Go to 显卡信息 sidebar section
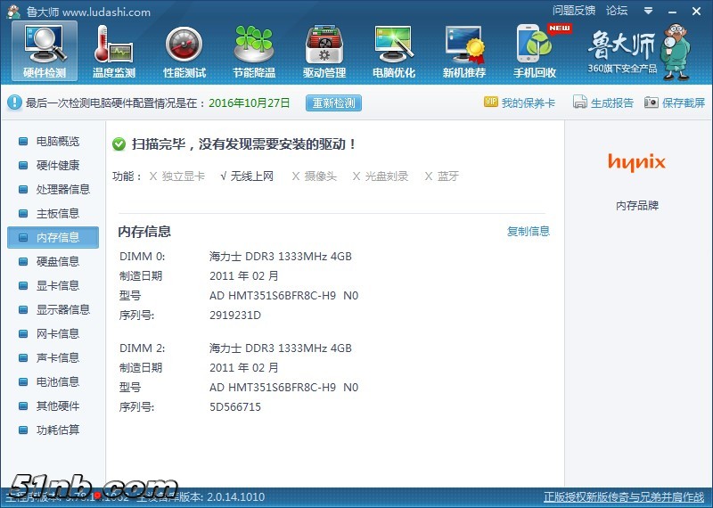713x508 pixels. point(57,286)
